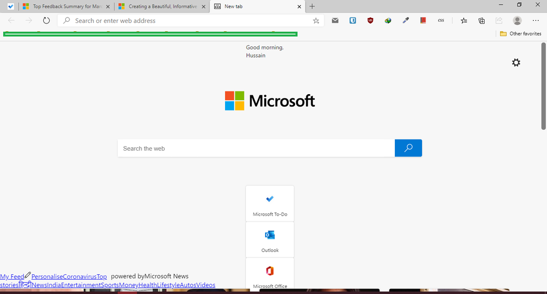Open the uBlock Origin extension
Viewport: 547px width, 294px height.
point(370,21)
